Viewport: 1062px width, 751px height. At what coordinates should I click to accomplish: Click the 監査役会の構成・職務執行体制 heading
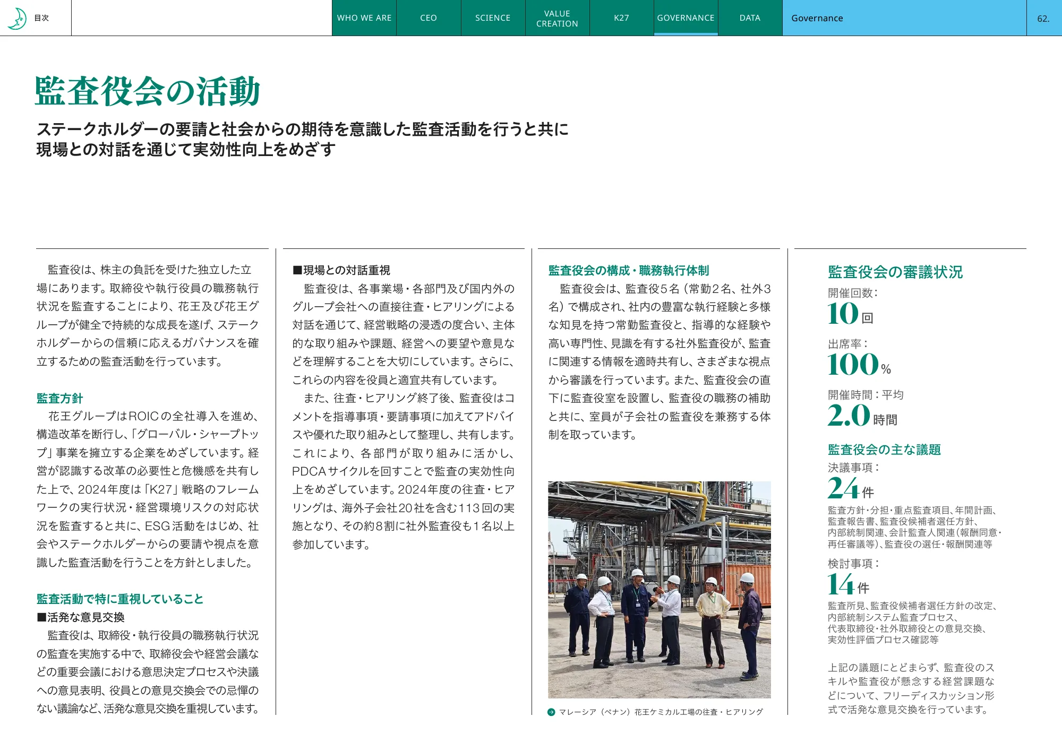tap(630, 271)
